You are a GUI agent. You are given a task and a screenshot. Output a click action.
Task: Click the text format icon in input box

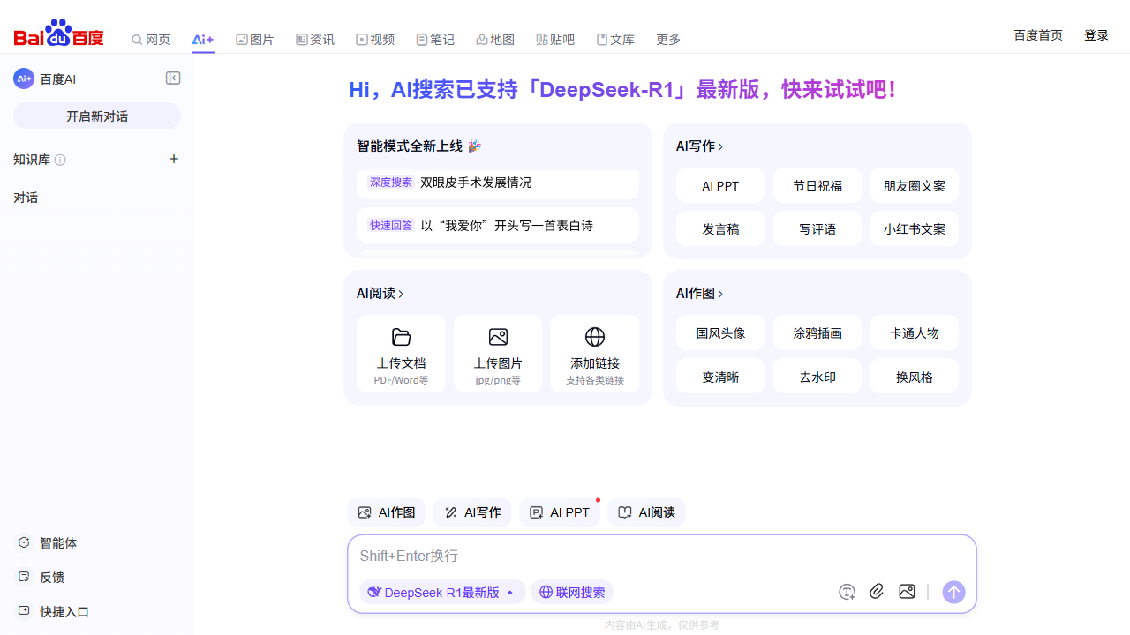coord(847,592)
